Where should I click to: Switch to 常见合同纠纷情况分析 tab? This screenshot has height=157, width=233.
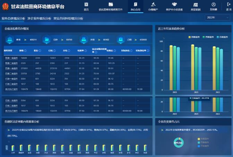point(68,18)
